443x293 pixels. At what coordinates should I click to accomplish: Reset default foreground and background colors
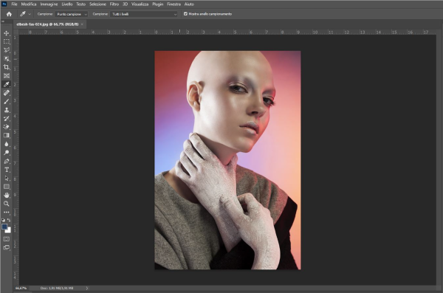tap(3, 220)
